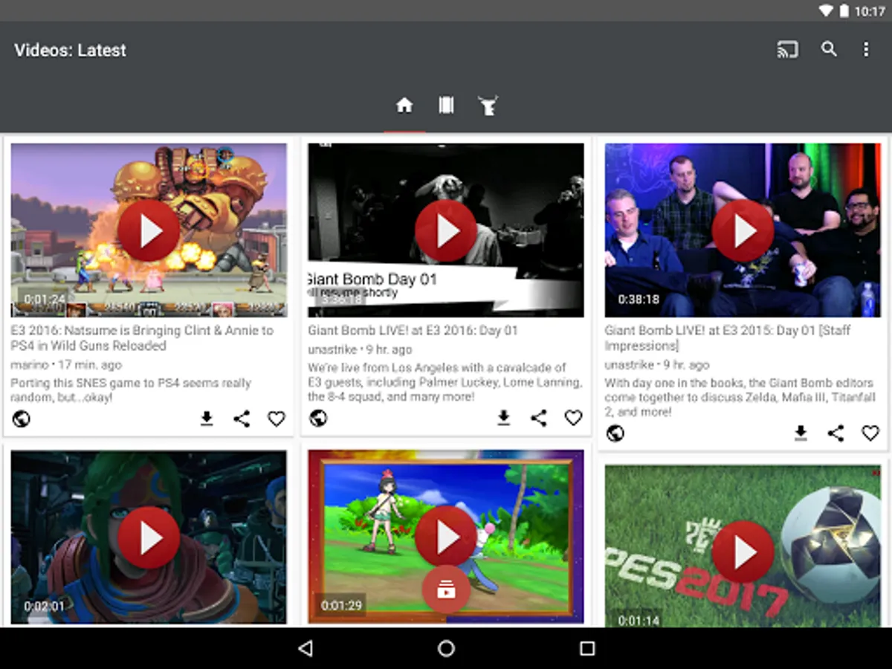
Task: Open web link for E3 2016 Day 01
Action: coord(318,418)
